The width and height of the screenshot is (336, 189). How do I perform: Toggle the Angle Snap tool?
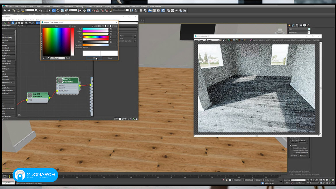[x=98, y=10]
